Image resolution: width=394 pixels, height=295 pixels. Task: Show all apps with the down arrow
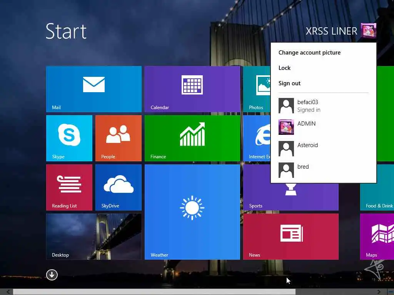tap(52, 275)
